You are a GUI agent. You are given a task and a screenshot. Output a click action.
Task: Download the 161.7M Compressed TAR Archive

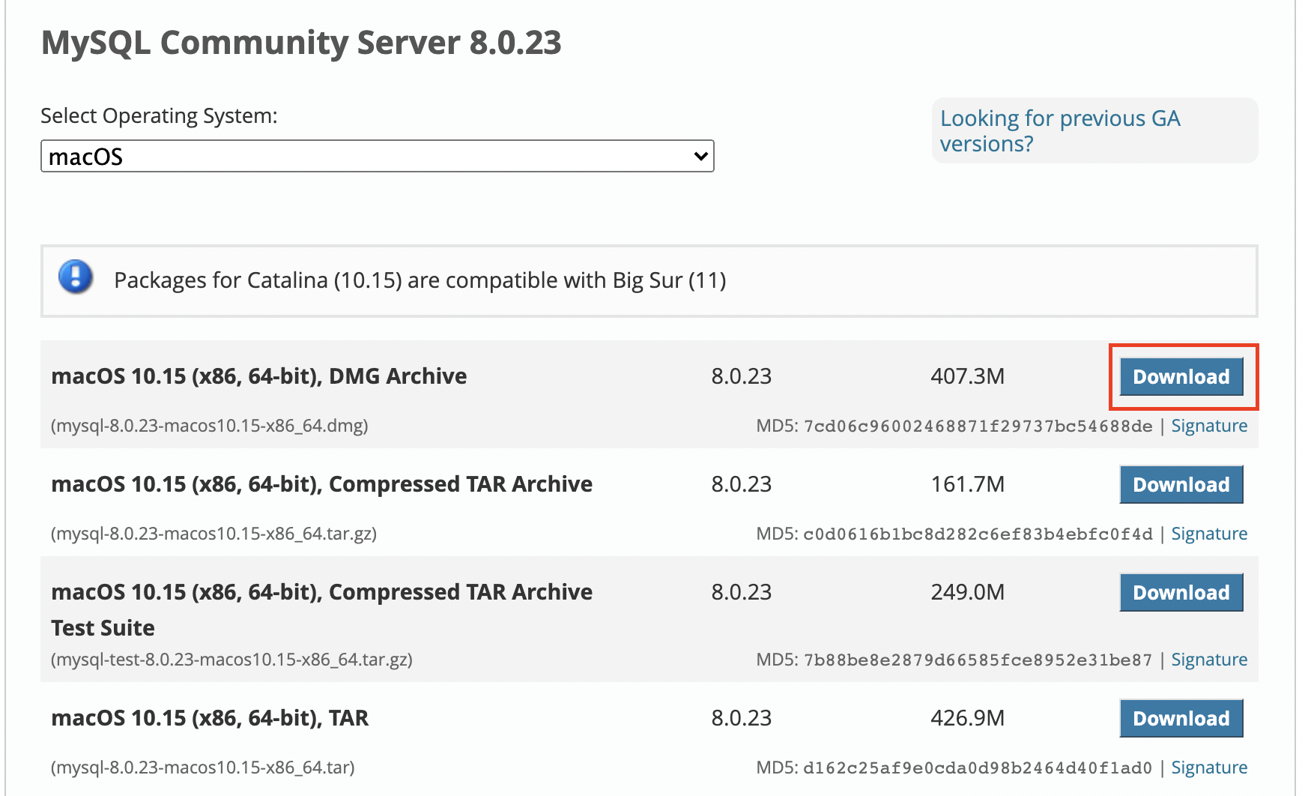[1181, 484]
